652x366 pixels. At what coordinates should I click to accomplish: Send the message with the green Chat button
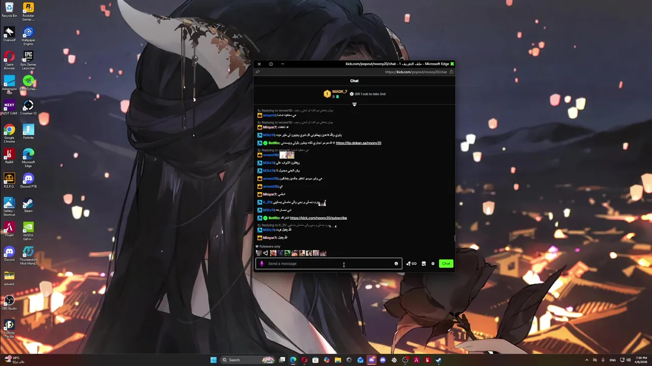446,263
